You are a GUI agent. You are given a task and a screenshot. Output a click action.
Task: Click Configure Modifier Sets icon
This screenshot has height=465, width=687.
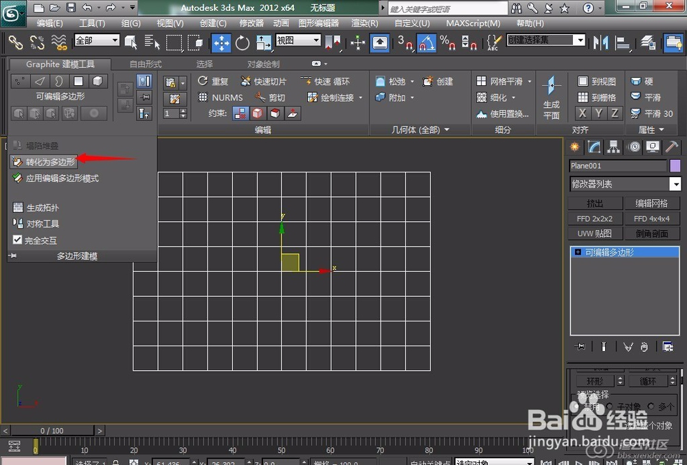pos(668,347)
